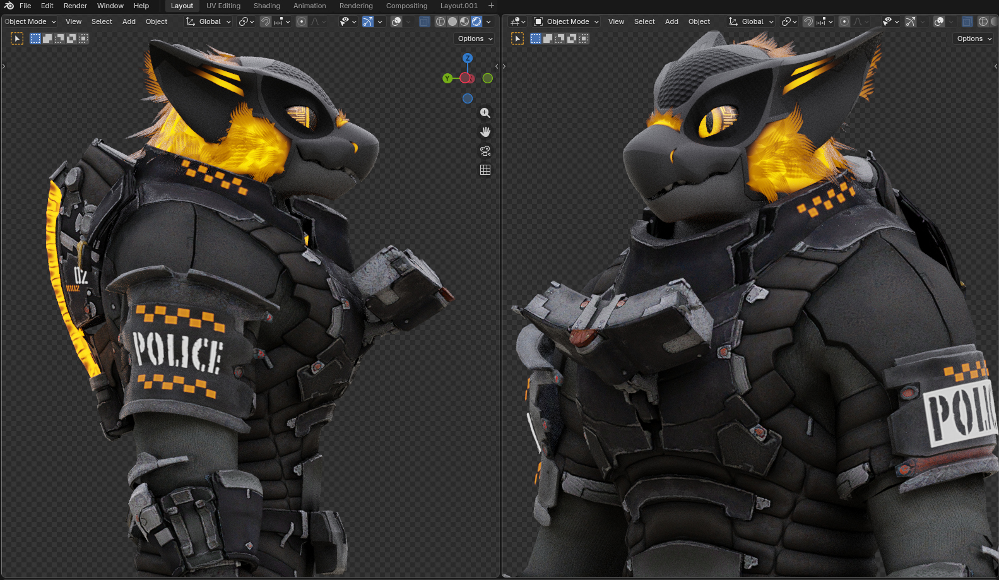Click the Z axis on navigation gizmo

click(x=468, y=58)
